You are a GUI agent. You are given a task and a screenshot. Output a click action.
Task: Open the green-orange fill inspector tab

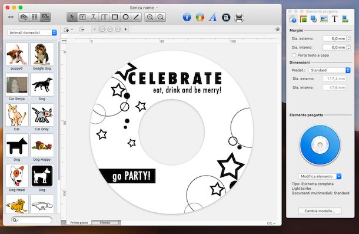tap(303, 19)
